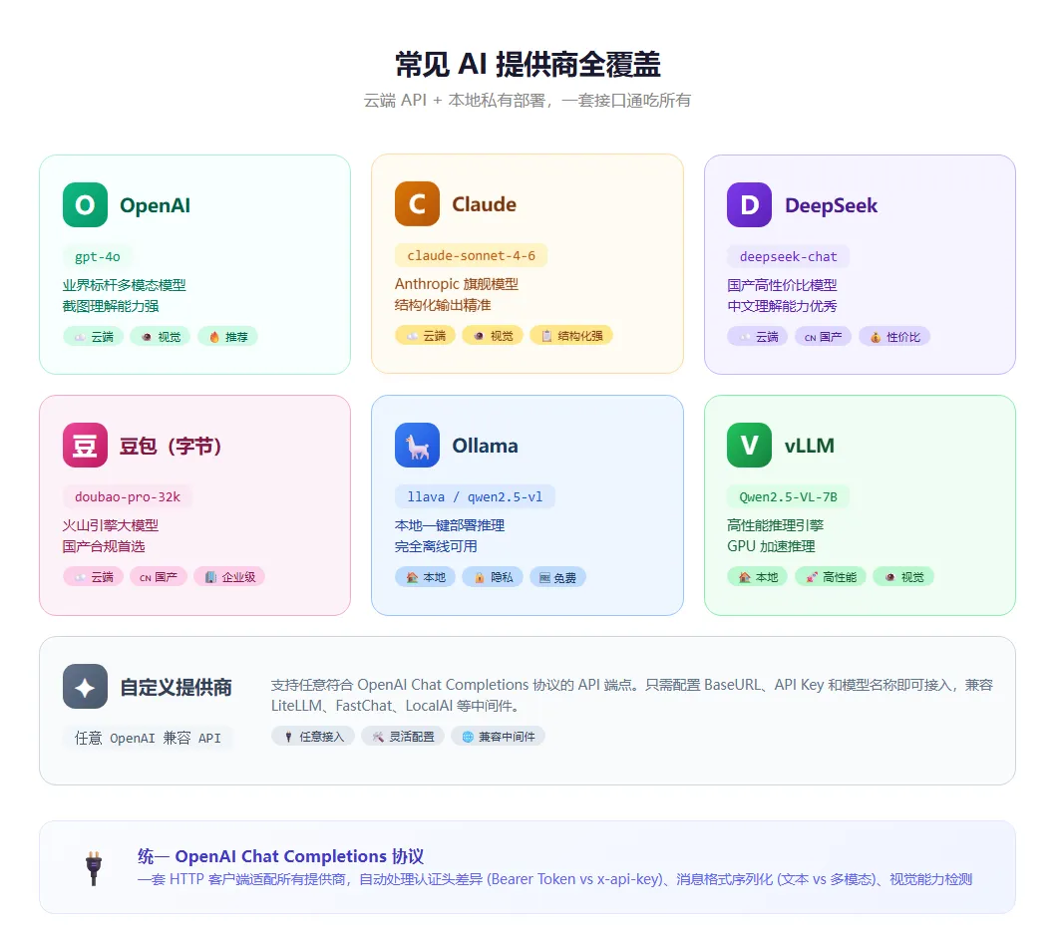Viewport: 1059px width, 936px height.
Task: Open the Ollama card title
Action: click(485, 446)
